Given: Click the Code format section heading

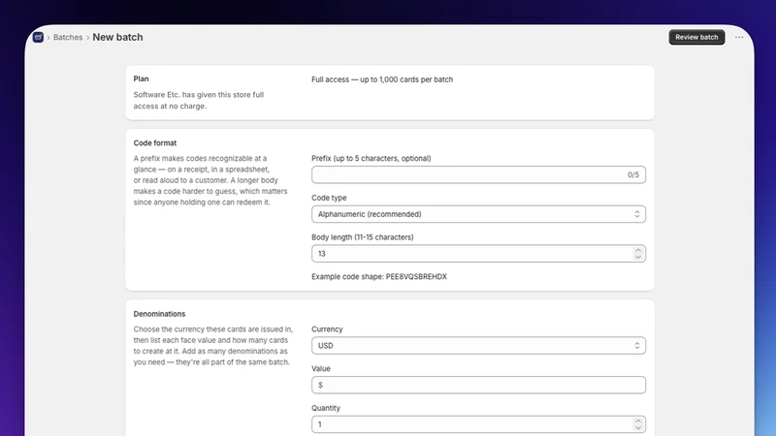Looking at the screenshot, I should 155,142.
